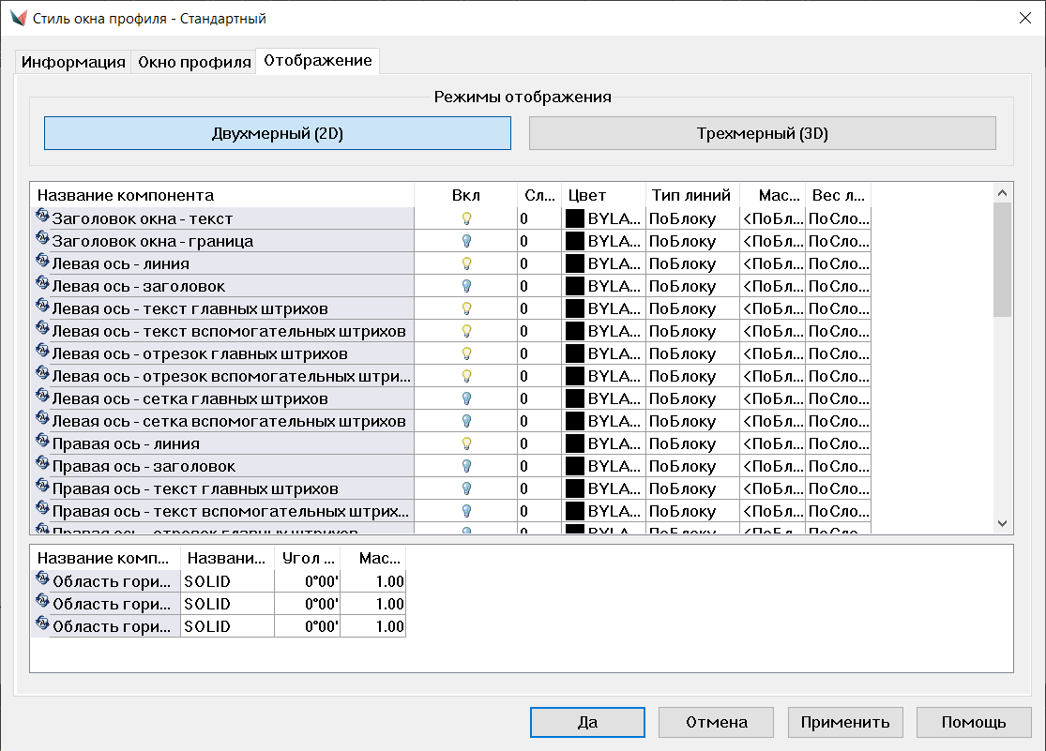Toggle the lightbulb for Правая ось - линия
Viewport: 1046px width, 751px height.
(x=465, y=443)
